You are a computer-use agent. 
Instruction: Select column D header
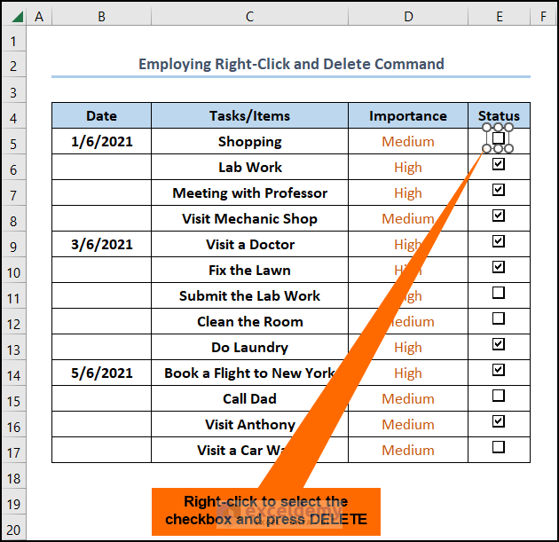click(407, 16)
